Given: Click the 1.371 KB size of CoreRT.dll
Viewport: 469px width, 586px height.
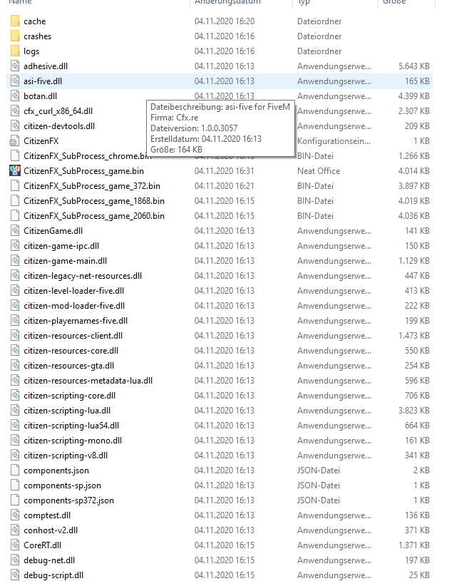Looking at the screenshot, I should point(414,545).
